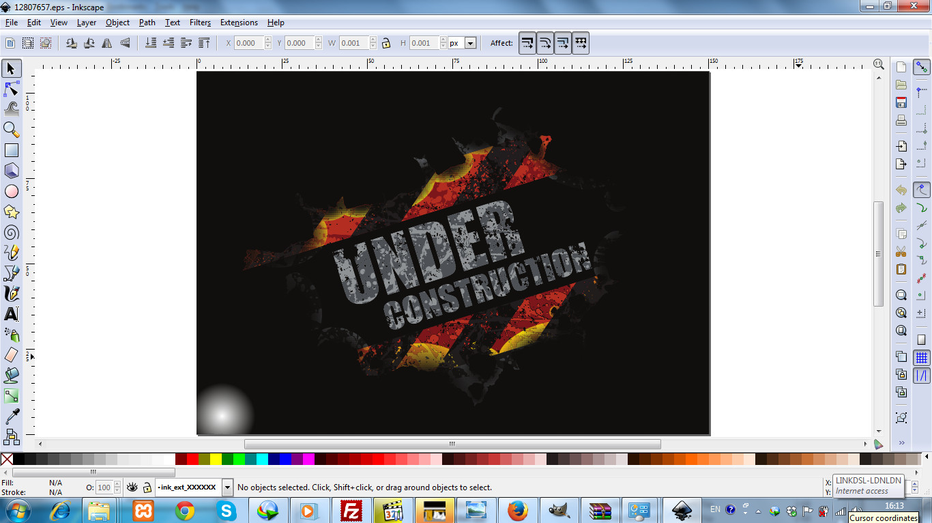
Task: Select the Node editing tool
Action: [12, 89]
